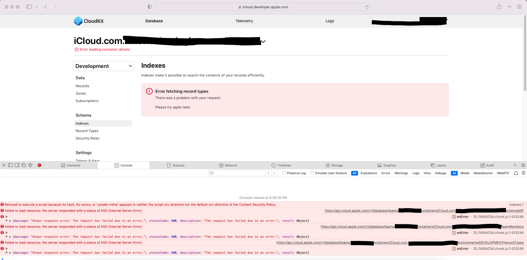
Task: Click clear-on-reload circular arrow icon in console
Action: click(x=516, y=173)
